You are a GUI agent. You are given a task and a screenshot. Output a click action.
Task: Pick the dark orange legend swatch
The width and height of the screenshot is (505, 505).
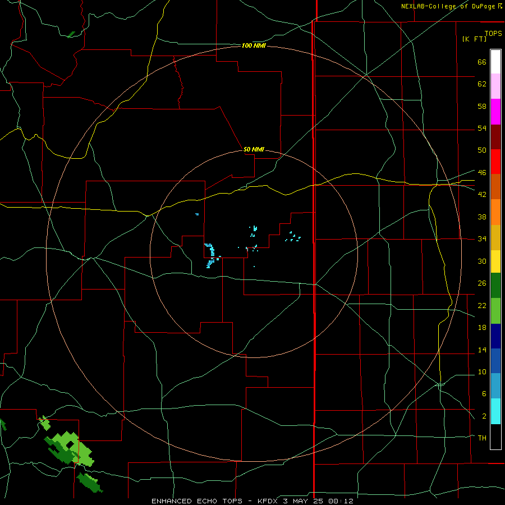point(495,187)
